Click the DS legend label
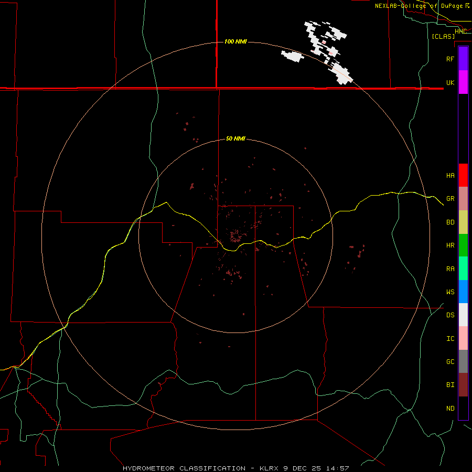Image resolution: width=472 pixels, height=472 pixels. pyautogui.click(x=450, y=315)
